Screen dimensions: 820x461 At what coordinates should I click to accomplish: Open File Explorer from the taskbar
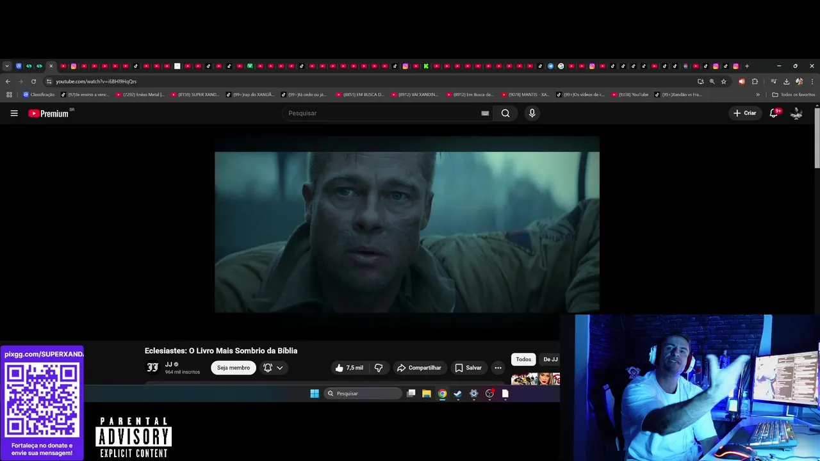(x=426, y=393)
